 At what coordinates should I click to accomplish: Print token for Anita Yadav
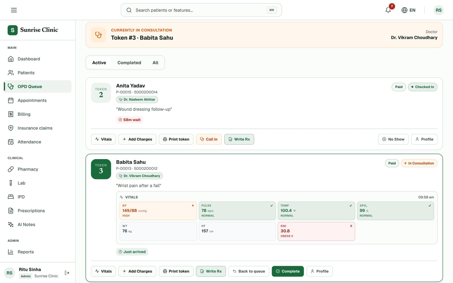176,139
